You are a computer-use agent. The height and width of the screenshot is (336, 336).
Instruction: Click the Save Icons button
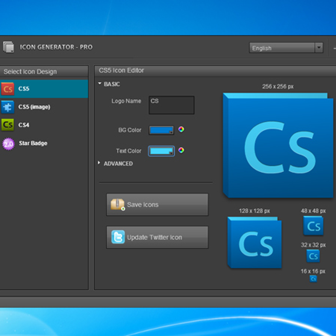tap(157, 205)
